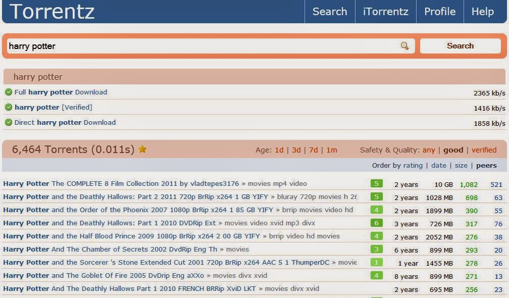Filter age by 1d
The width and height of the screenshot is (509, 298).
(x=279, y=150)
